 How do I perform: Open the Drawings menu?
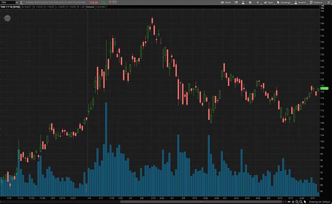pyautogui.click(x=284, y=3)
